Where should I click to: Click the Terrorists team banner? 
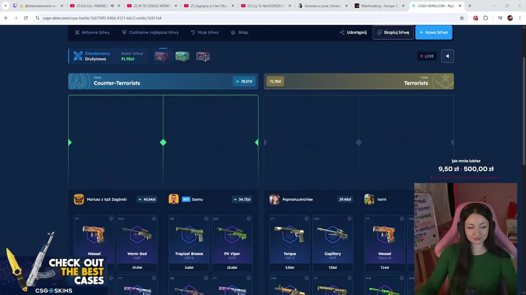[359, 81]
